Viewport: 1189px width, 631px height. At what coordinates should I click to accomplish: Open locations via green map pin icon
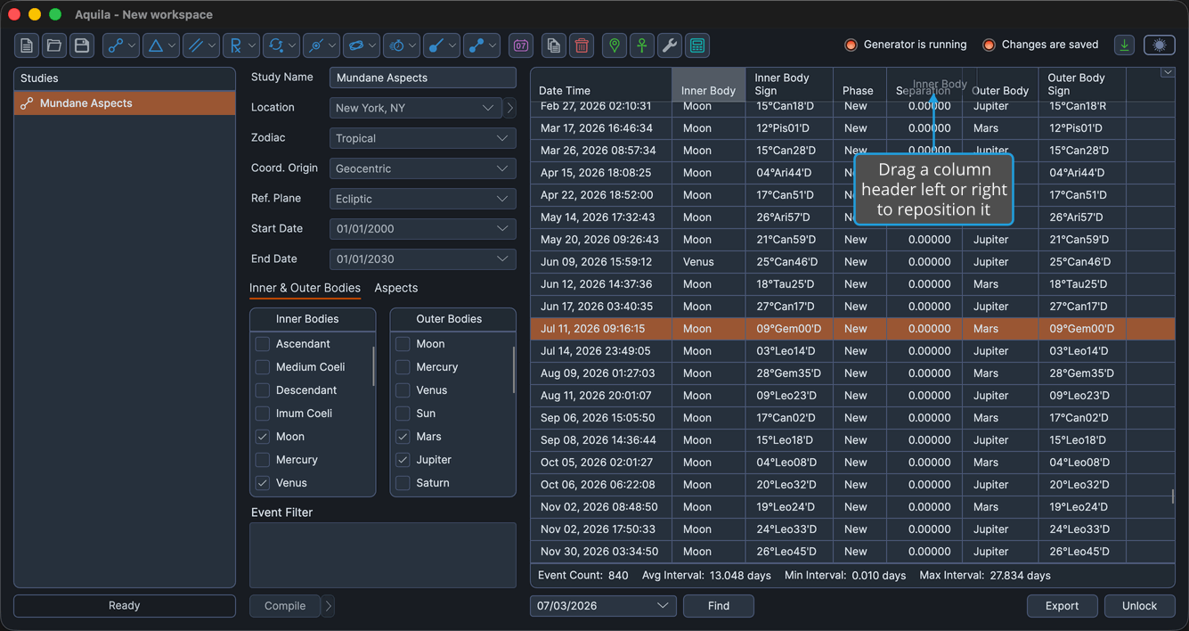[615, 45]
